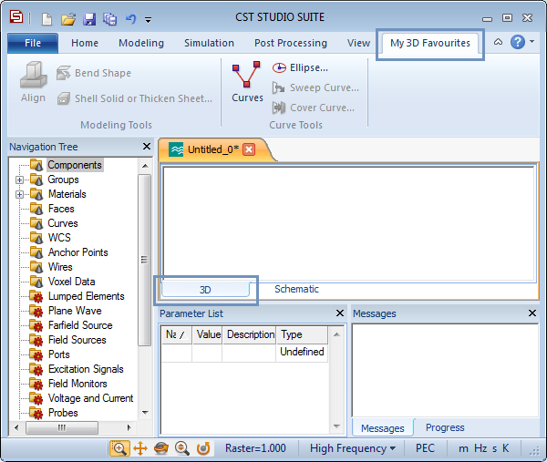The width and height of the screenshot is (547, 462).
Task: Open the Post Processing ribbon tab
Action: [291, 43]
